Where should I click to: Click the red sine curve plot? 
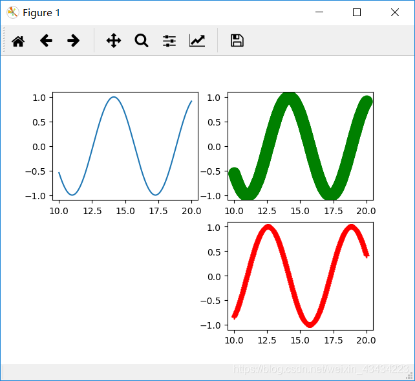(301, 276)
